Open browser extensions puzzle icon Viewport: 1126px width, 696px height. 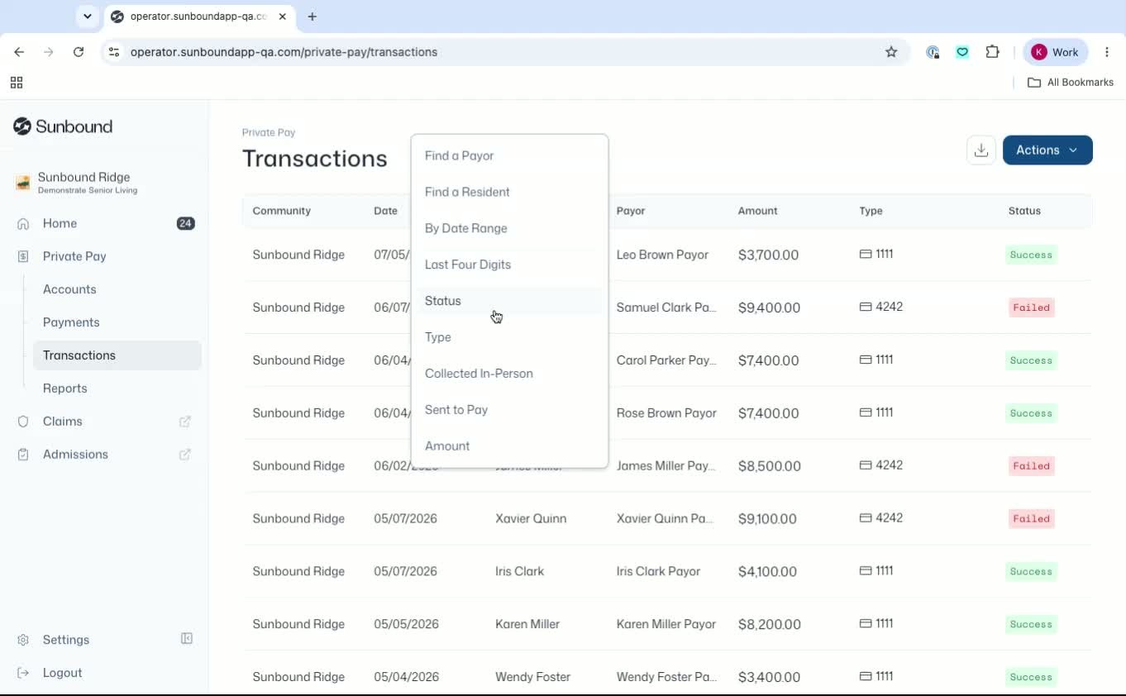click(993, 52)
